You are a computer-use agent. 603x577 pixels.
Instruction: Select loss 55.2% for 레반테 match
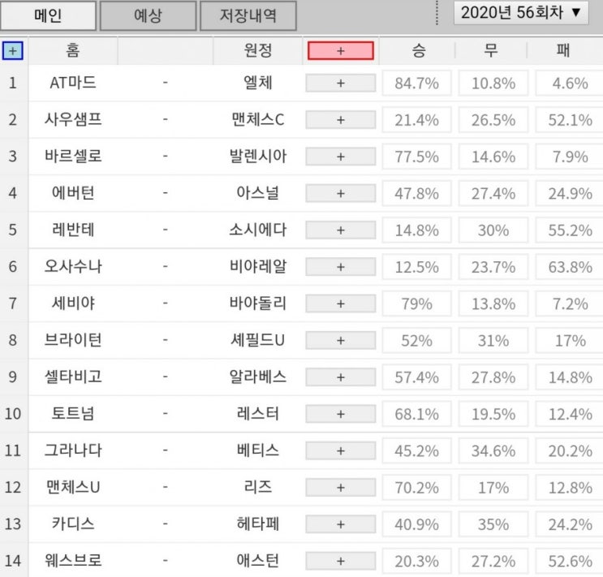[x=570, y=230]
